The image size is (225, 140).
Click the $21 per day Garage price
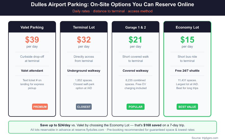136,40
